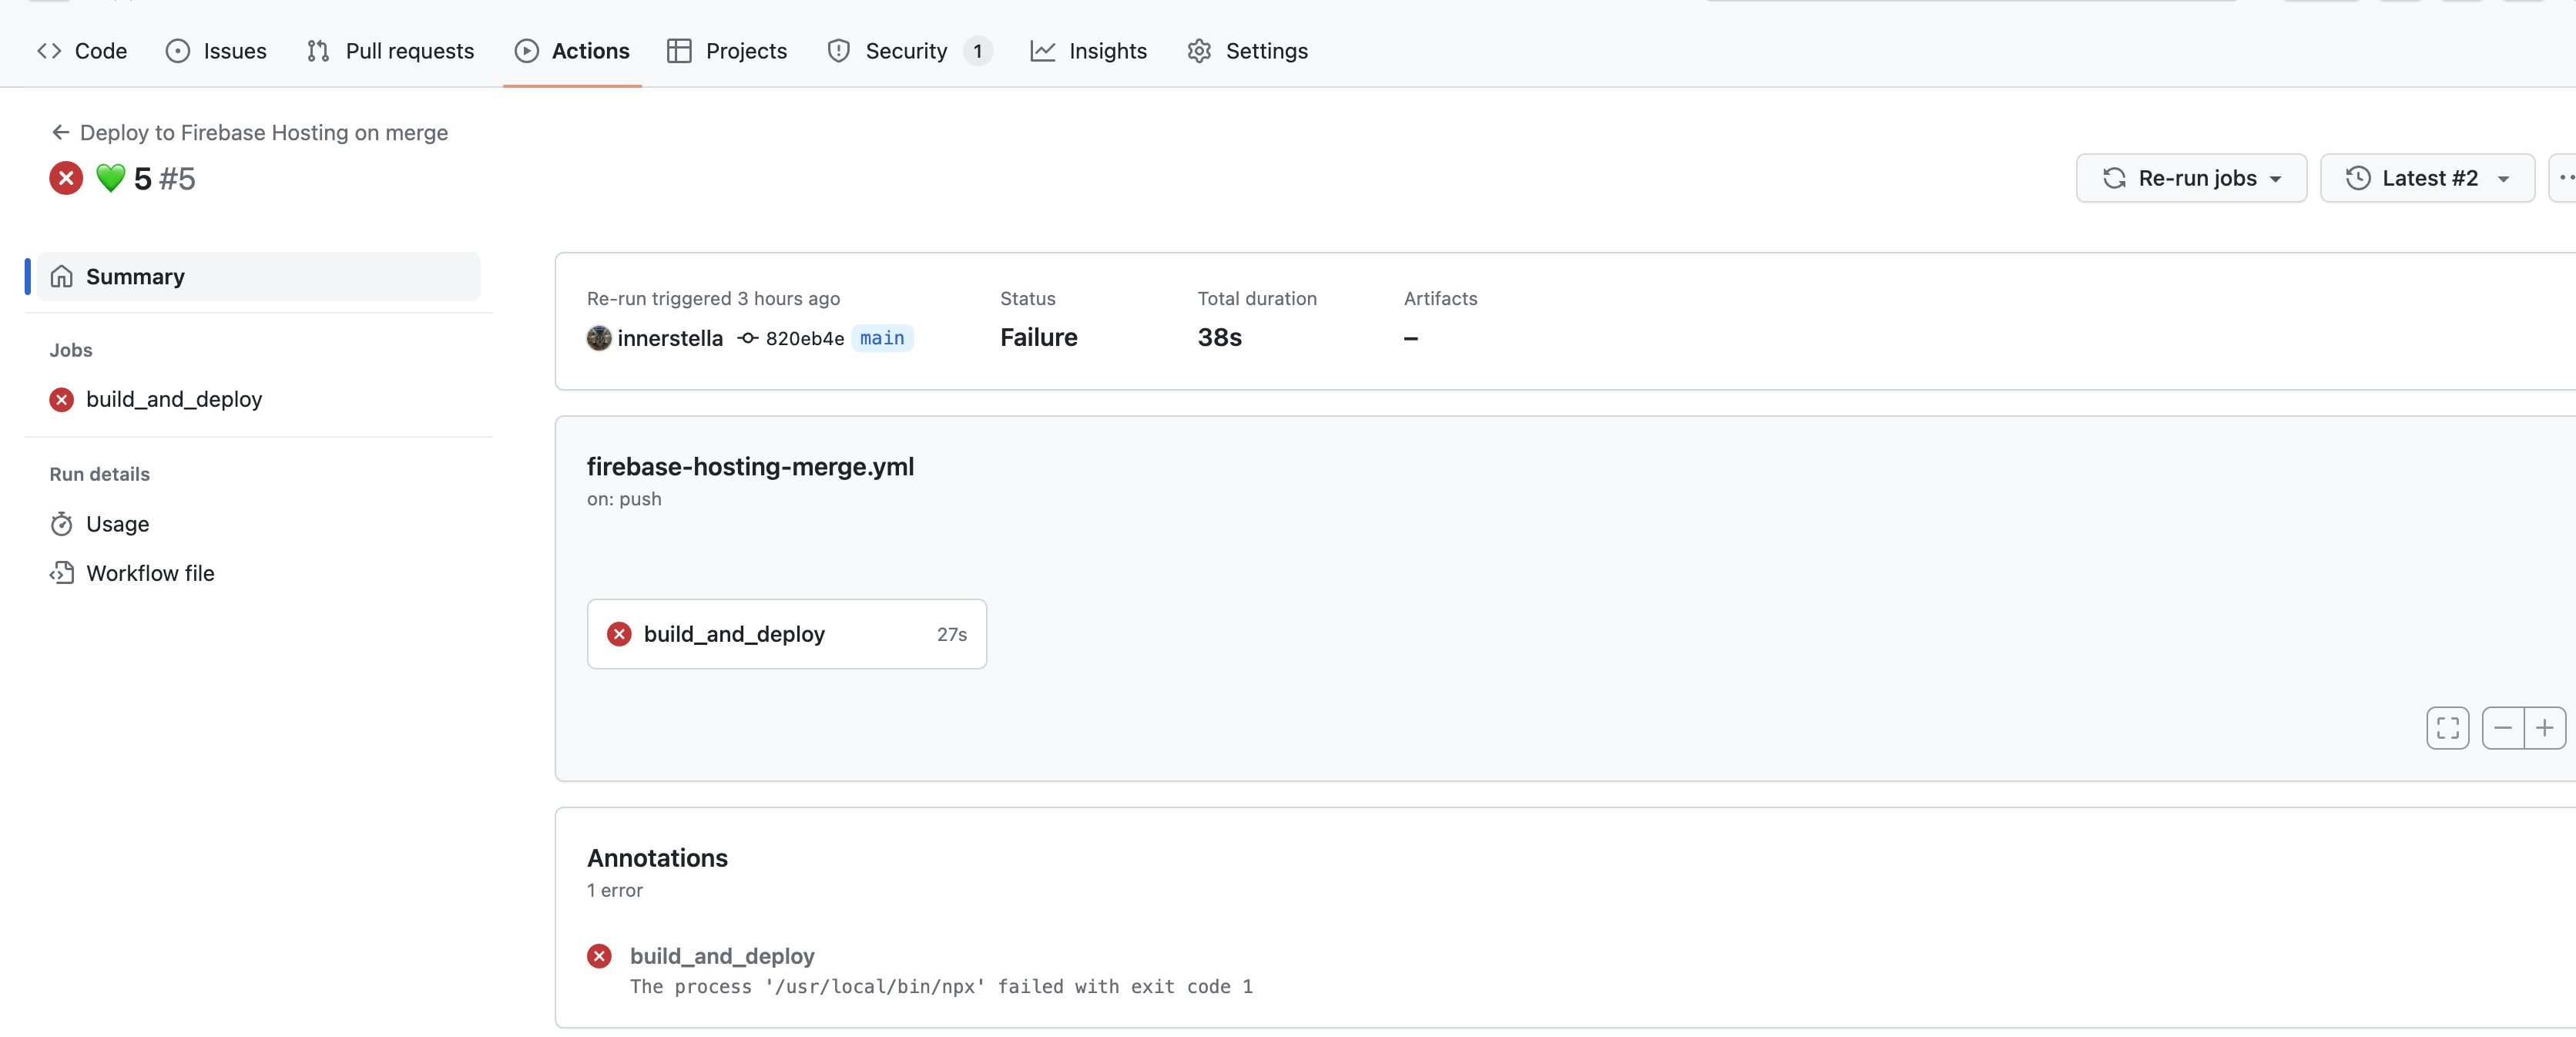The width and height of the screenshot is (2576, 1037).
Task: Select Summary in the sidebar
Action: [x=258, y=276]
